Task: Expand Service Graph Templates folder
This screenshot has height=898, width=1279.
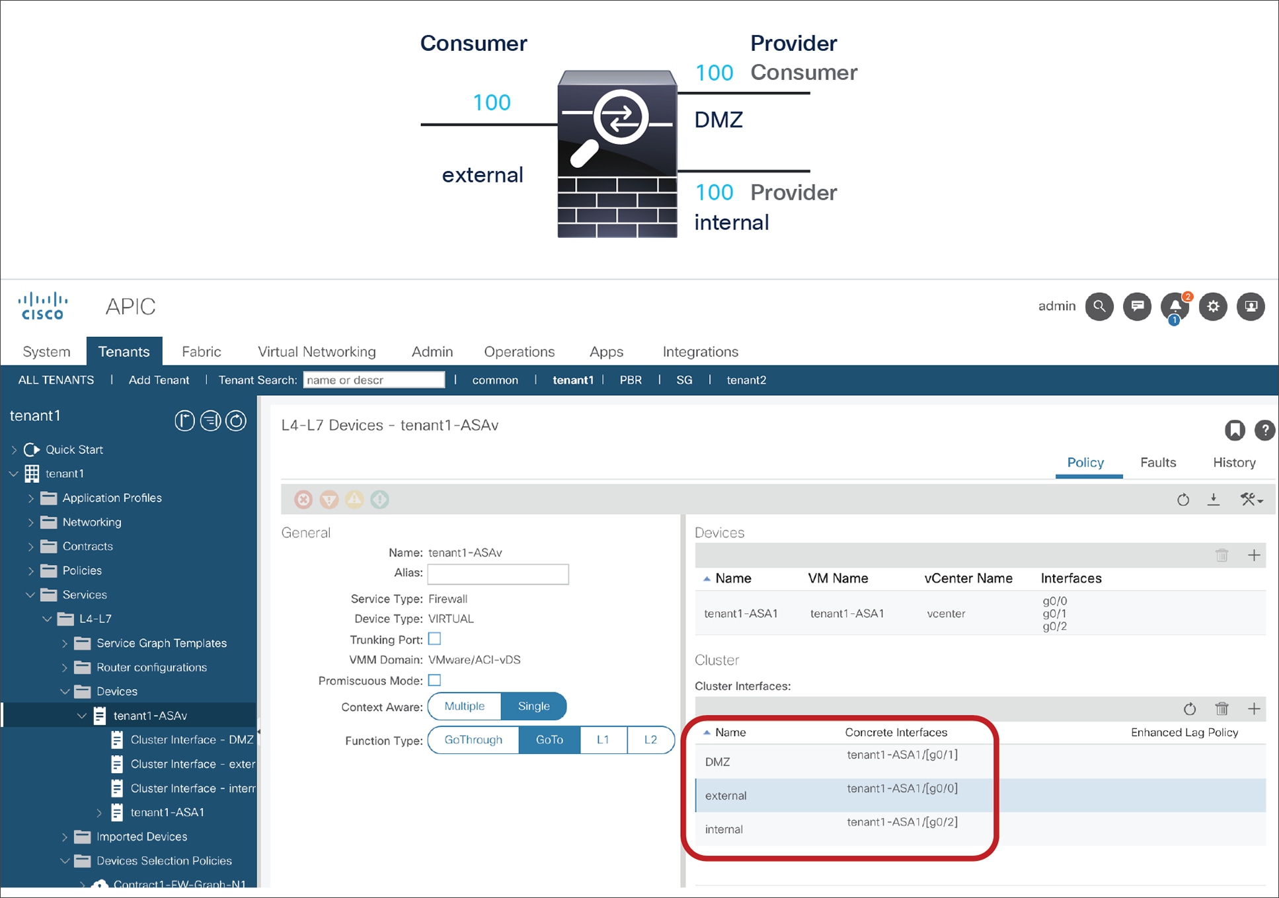Action: (65, 644)
